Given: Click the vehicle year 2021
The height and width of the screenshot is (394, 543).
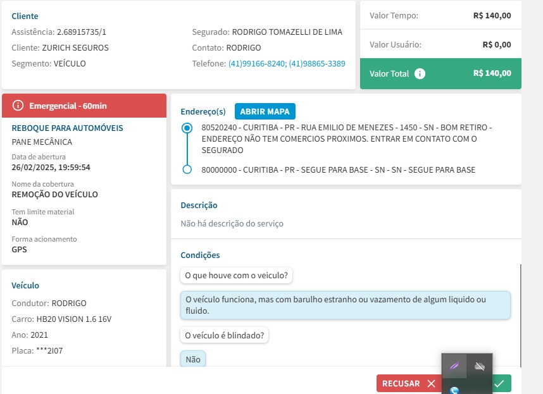Looking at the screenshot, I should point(39,335).
